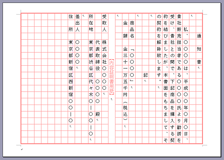The height and width of the screenshot is (160, 224).
Task: Click the 殿 character
Action: click(97, 114)
